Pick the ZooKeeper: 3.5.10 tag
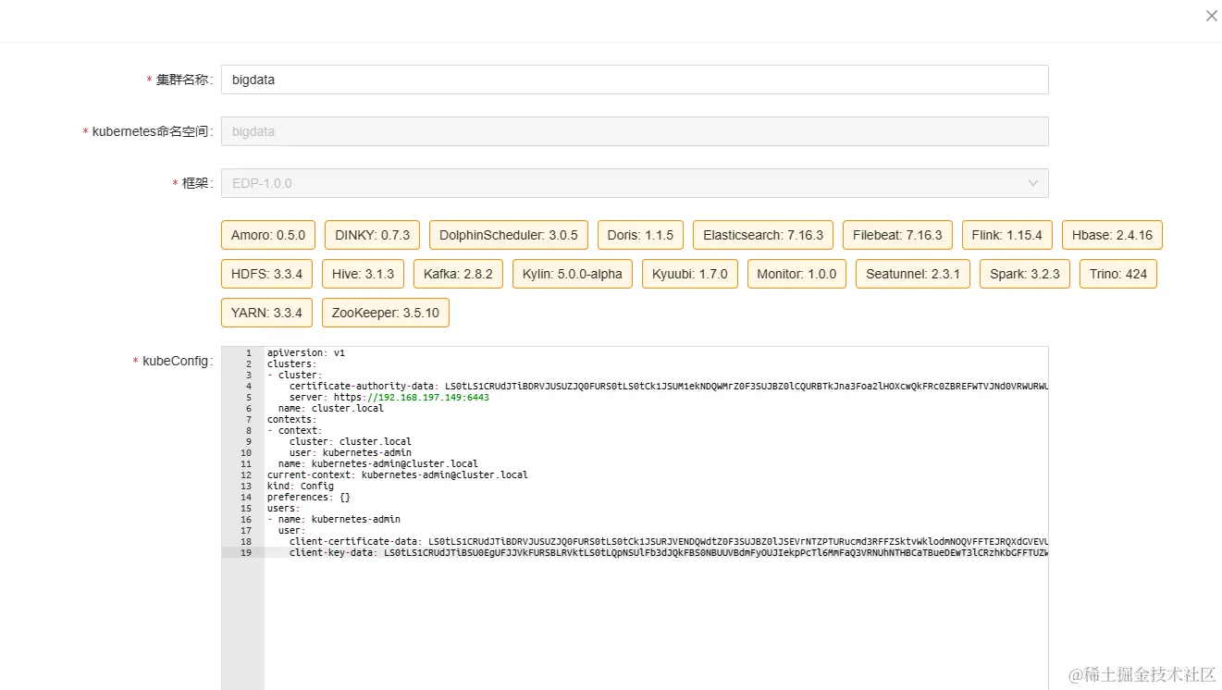Image resolution: width=1222 pixels, height=690 pixels. [x=385, y=313]
